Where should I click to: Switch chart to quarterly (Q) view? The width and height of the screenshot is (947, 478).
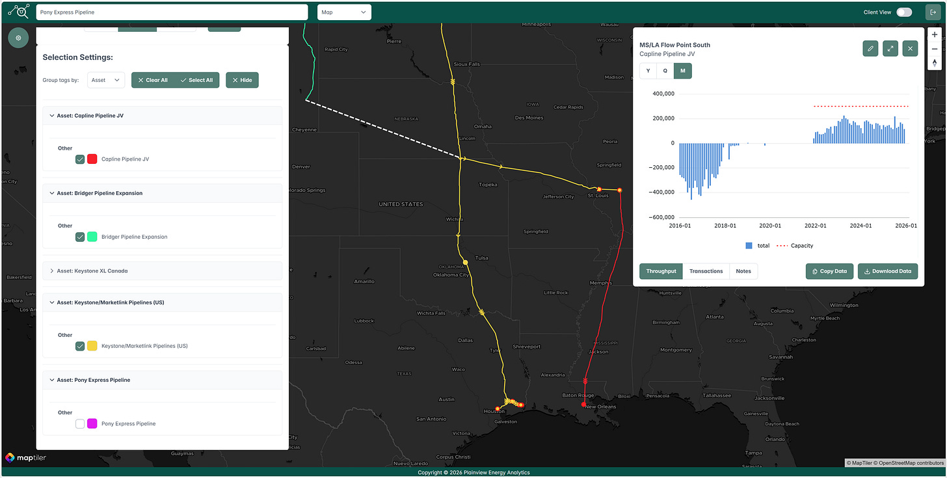[x=665, y=71]
